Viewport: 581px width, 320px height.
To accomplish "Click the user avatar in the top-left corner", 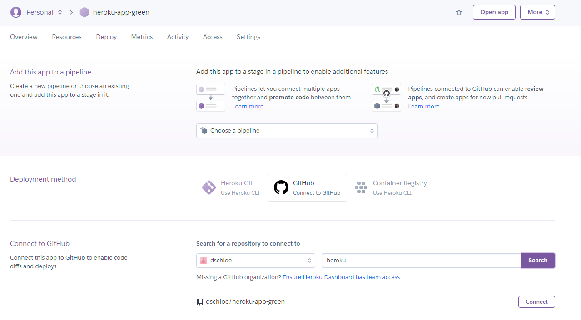I will (15, 12).
